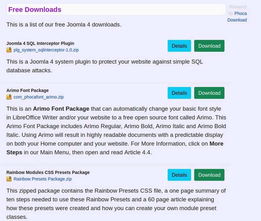Open the Rainbow Presets Package.zip file link
Image resolution: width=261 pixels, height=221 pixels.
(x=42, y=179)
